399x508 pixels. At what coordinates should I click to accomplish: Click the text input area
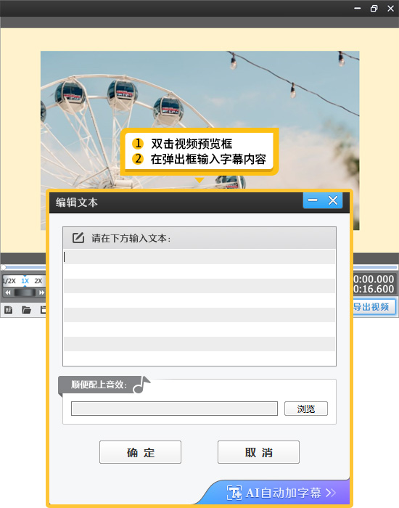[199, 307]
